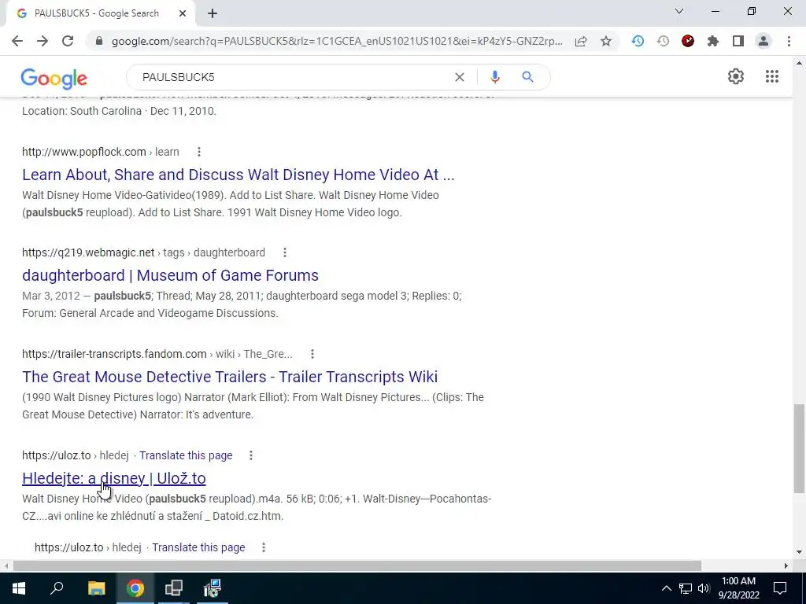Open the Extensions puzzle piece menu
Screen dimensions: 806x604
(713, 41)
